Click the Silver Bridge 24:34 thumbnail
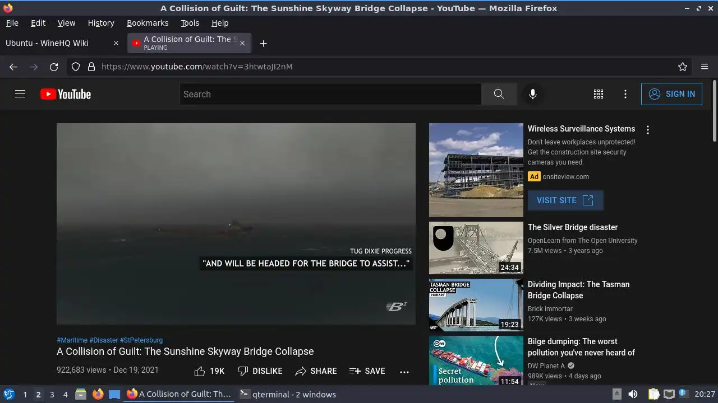 pos(476,248)
